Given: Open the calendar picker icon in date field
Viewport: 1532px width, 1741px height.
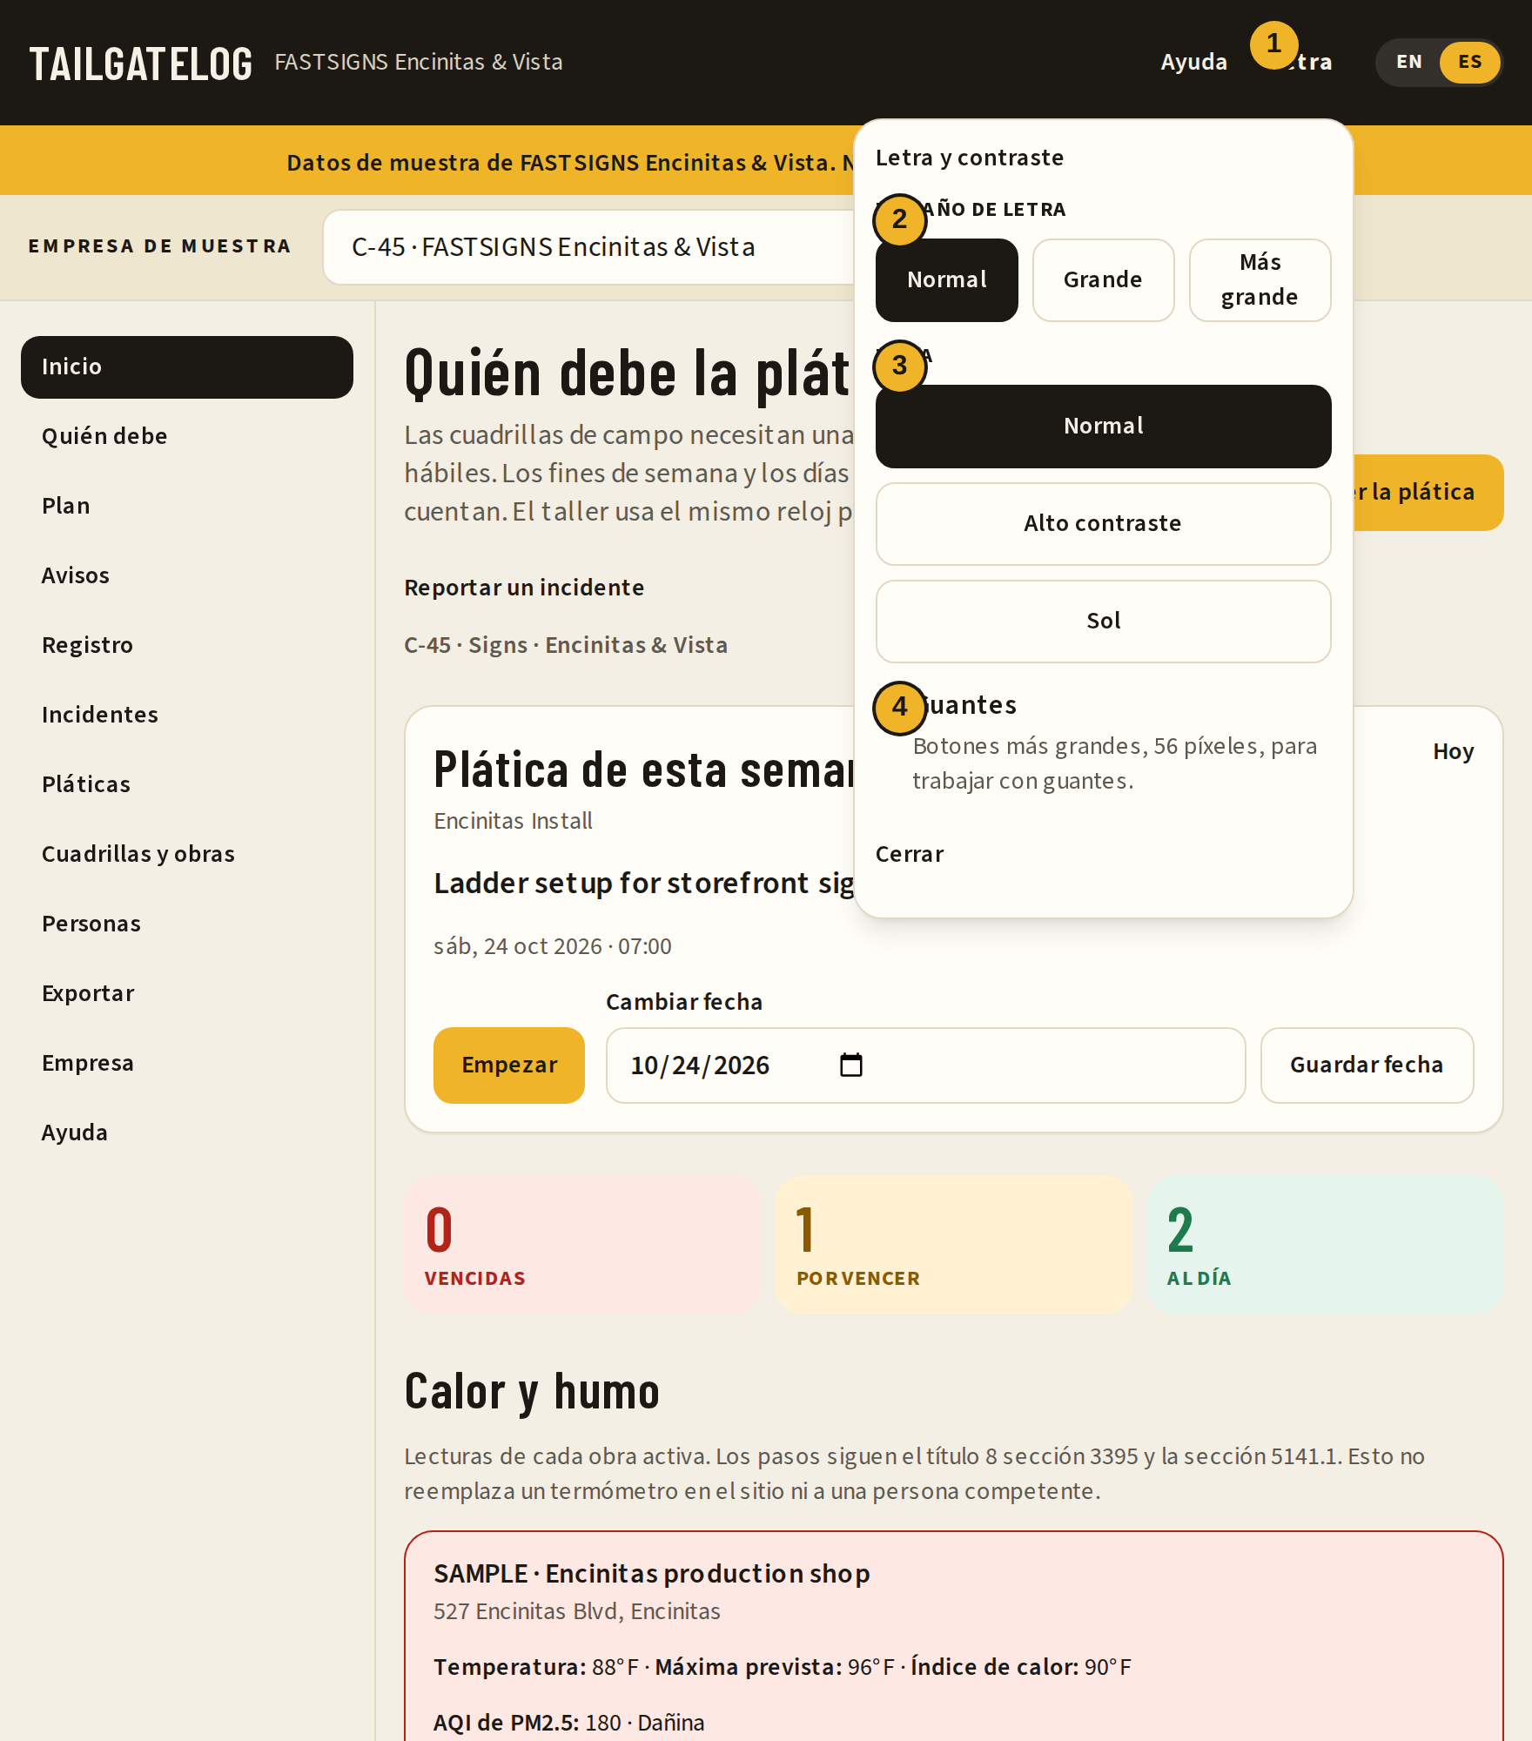Looking at the screenshot, I should [x=850, y=1065].
